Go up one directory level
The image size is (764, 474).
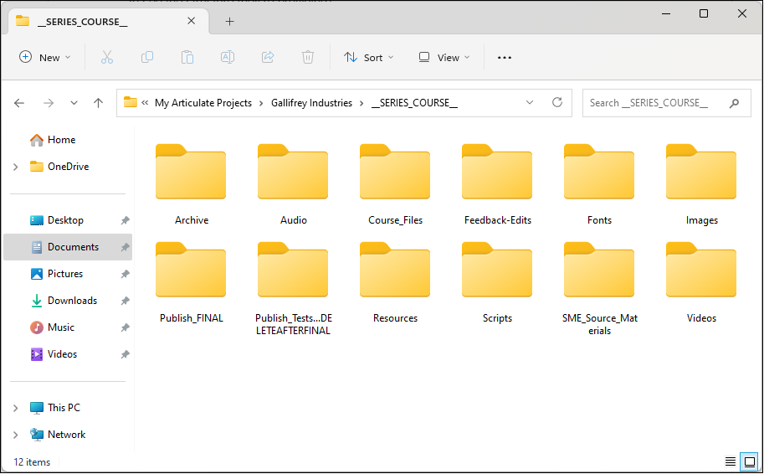[99, 103]
